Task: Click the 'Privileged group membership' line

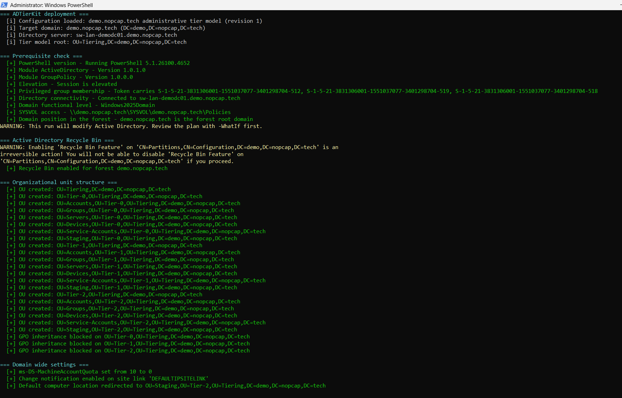Action: point(302,91)
